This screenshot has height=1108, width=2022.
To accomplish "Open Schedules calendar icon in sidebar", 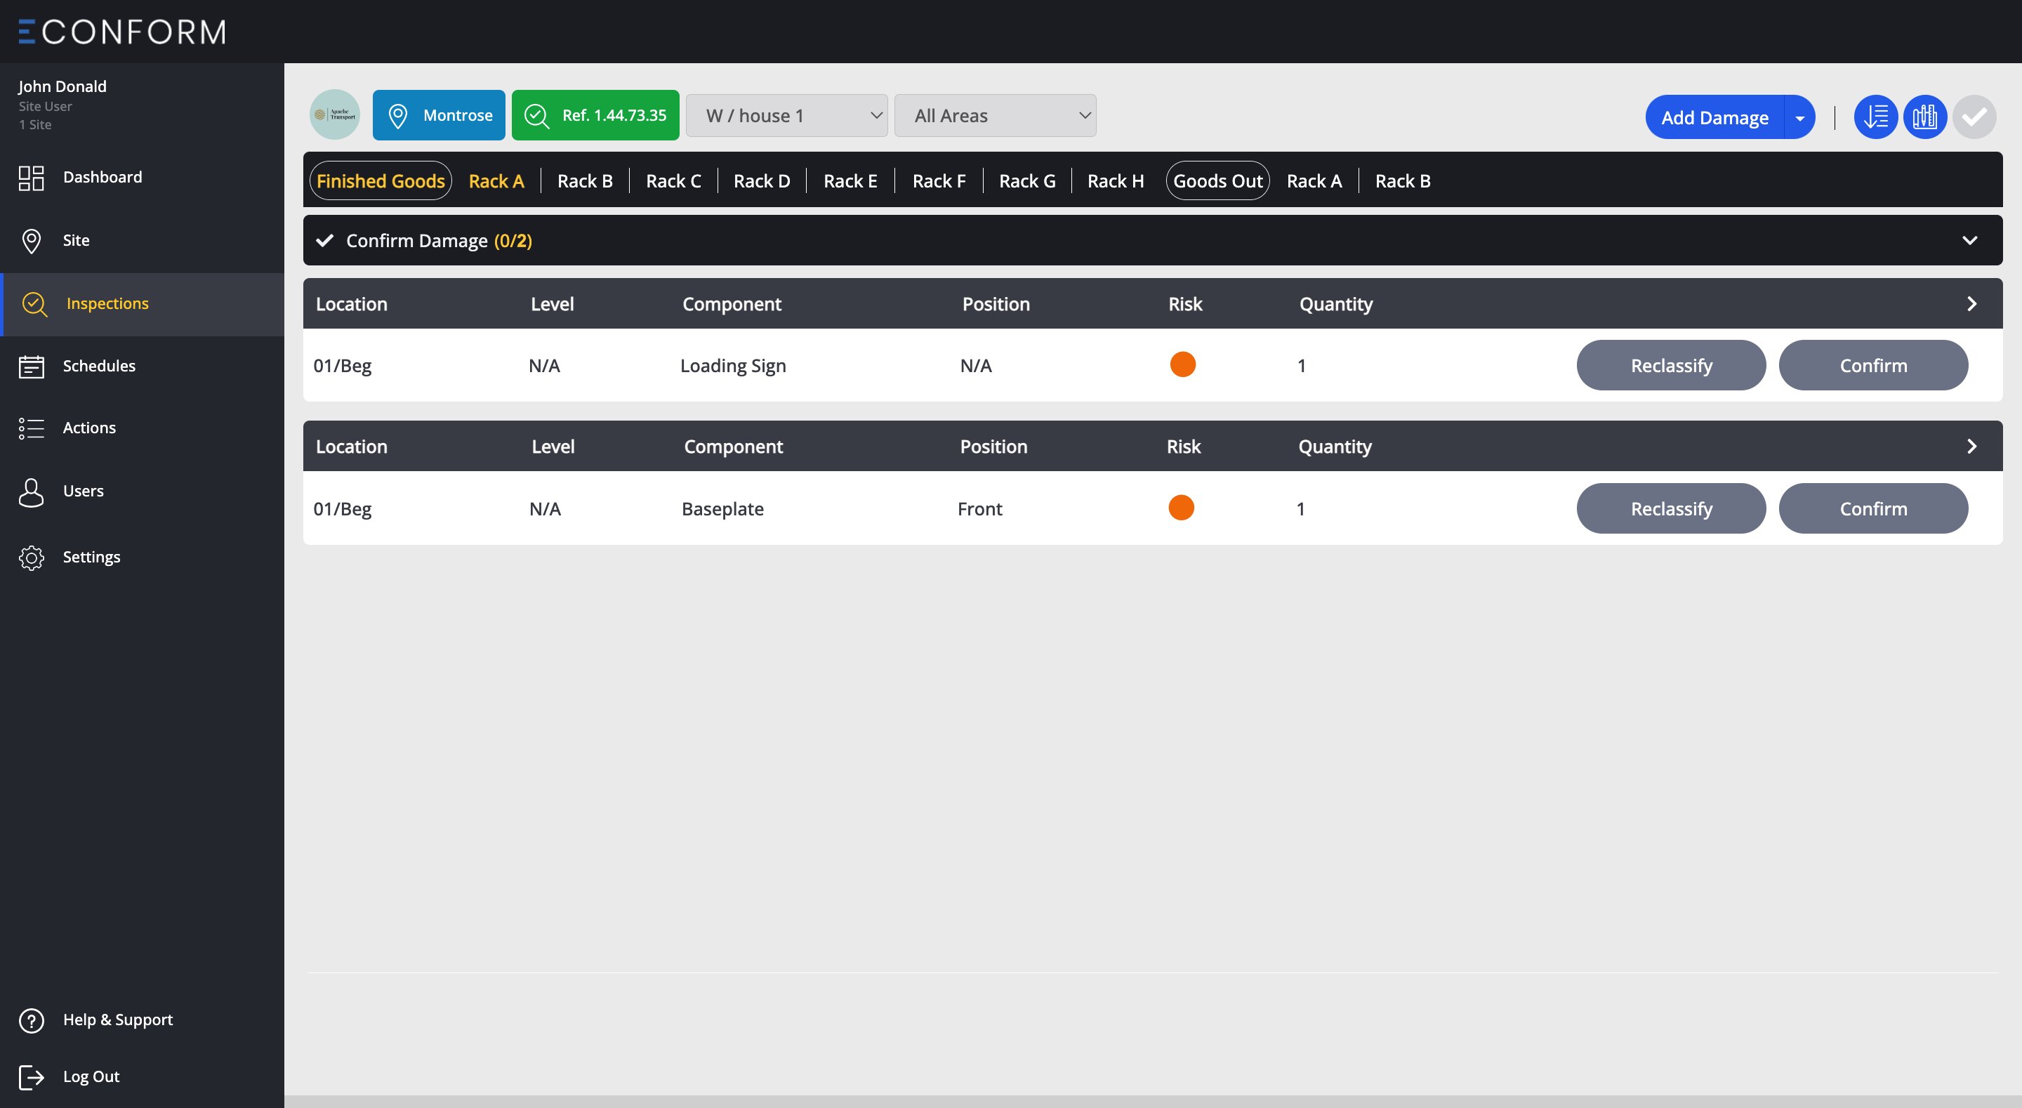I will click(32, 366).
